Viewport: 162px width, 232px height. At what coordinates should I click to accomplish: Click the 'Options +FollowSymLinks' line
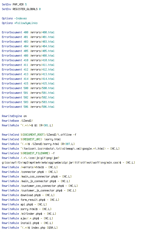point(20,23)
